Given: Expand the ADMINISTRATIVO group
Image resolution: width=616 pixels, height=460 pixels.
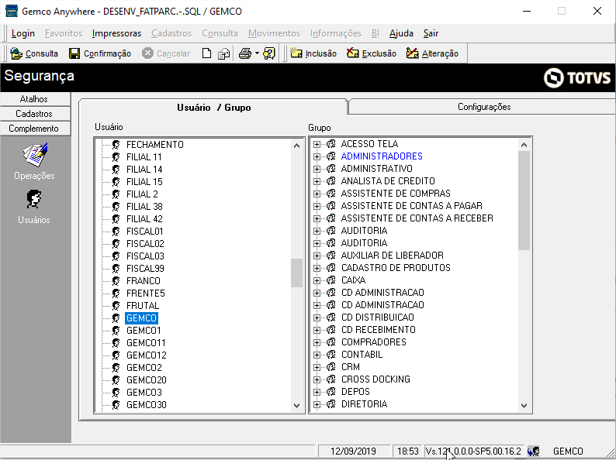Looking at the screenshot, I should coord(317,169).
